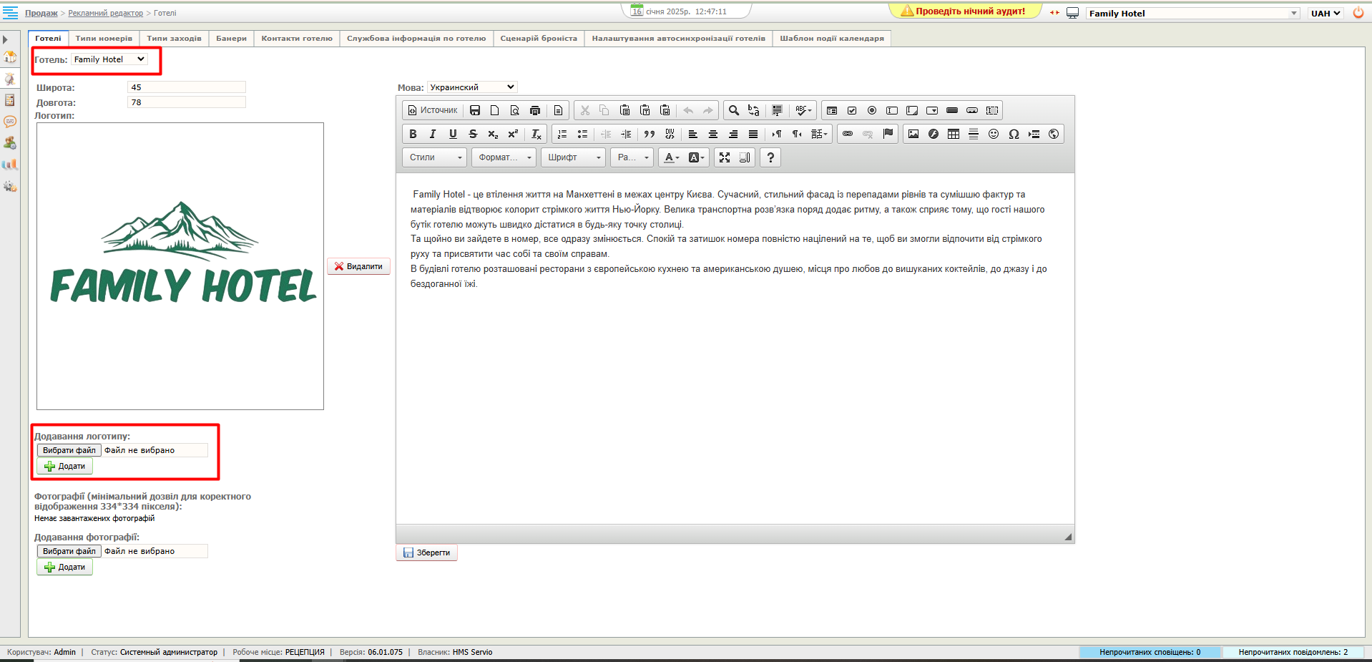Toggle the show blocks button

point(745,157)
